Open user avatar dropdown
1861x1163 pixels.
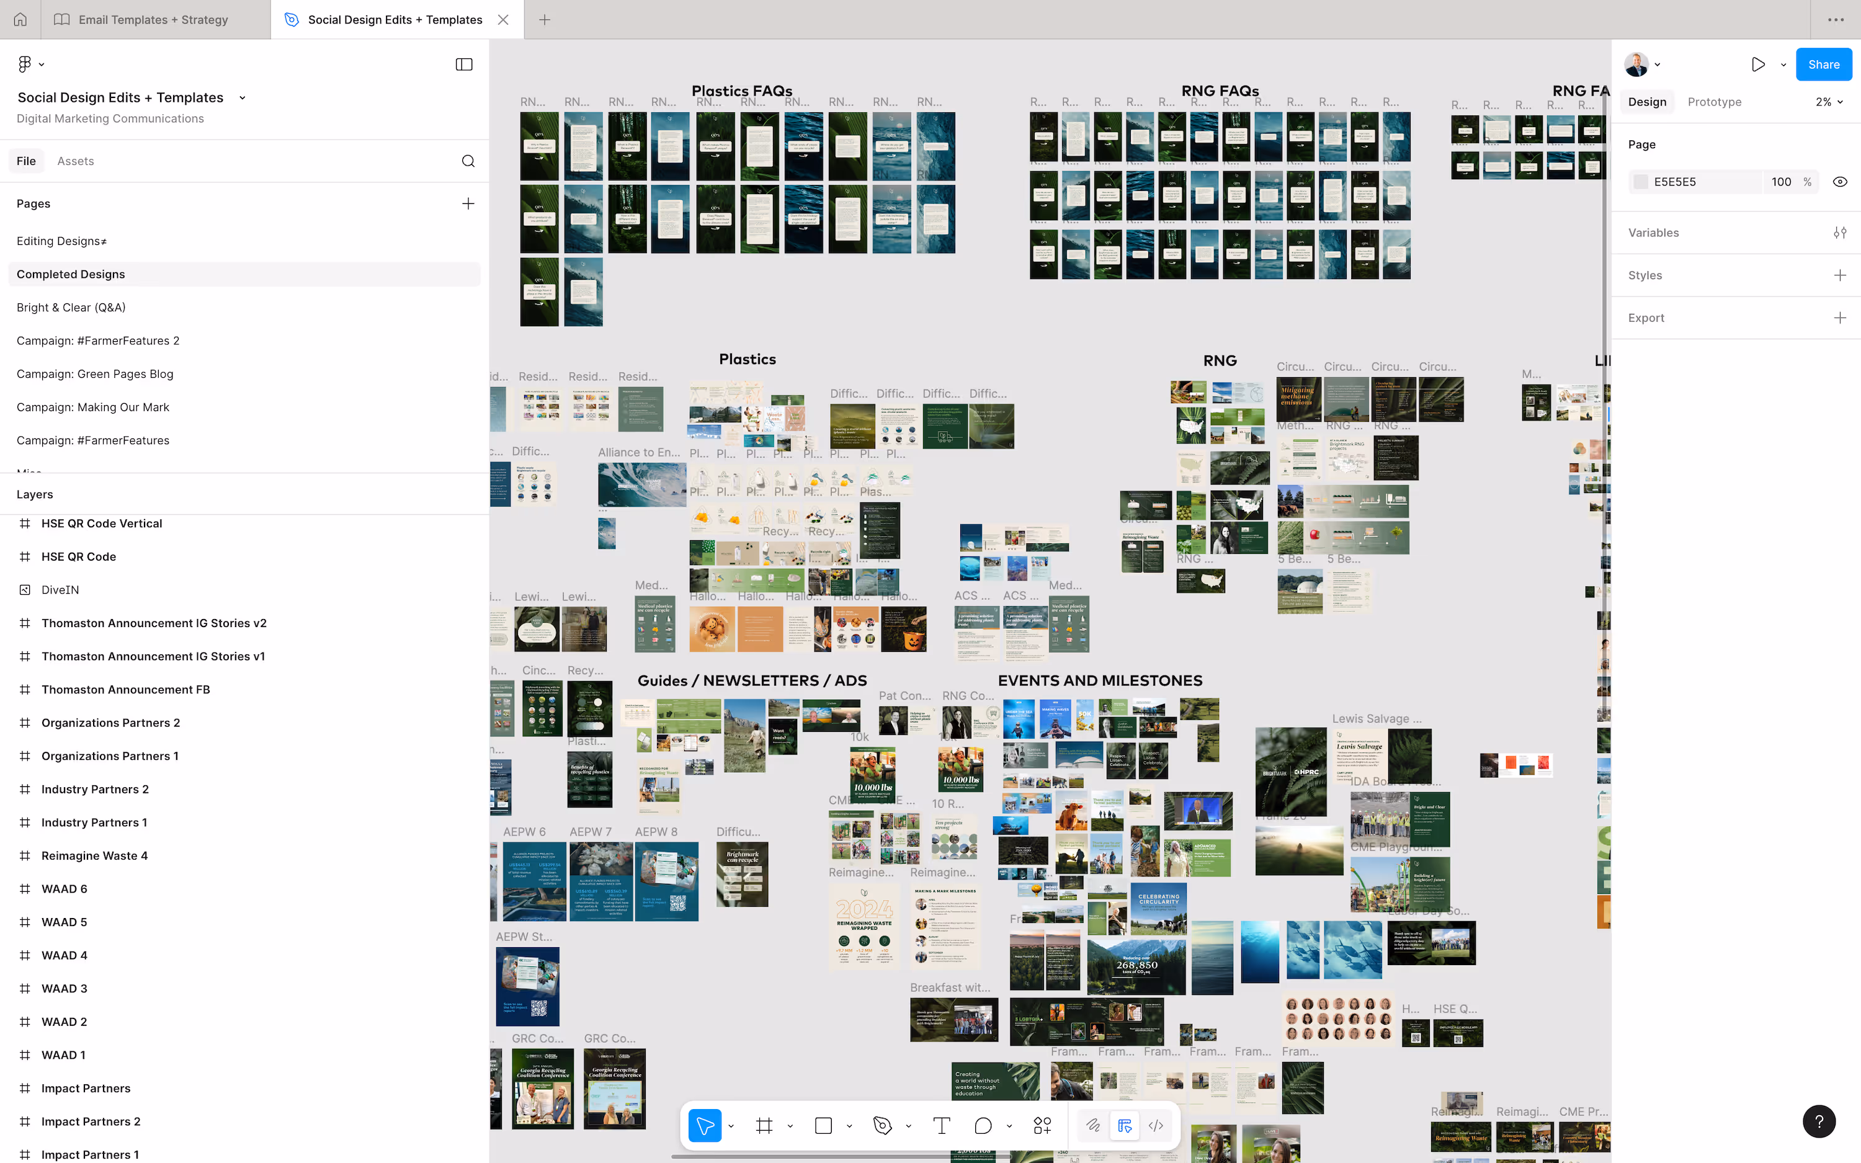tap(1643, 64)
